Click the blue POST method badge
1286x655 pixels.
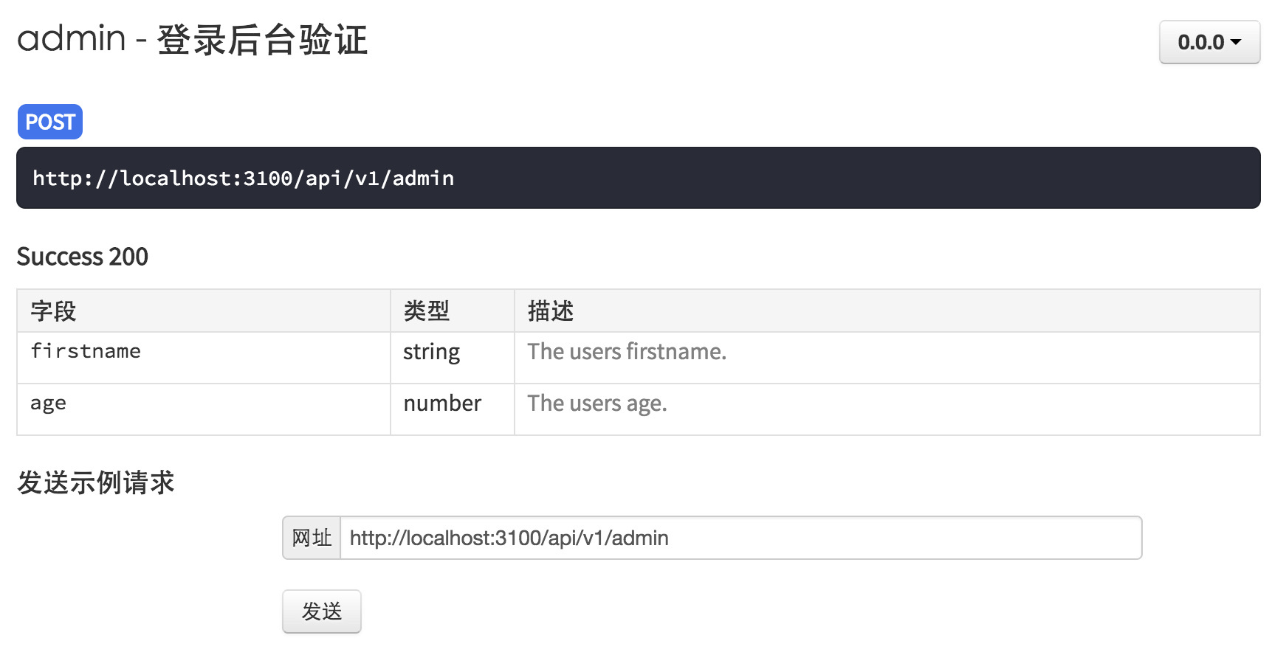(50, 122)
